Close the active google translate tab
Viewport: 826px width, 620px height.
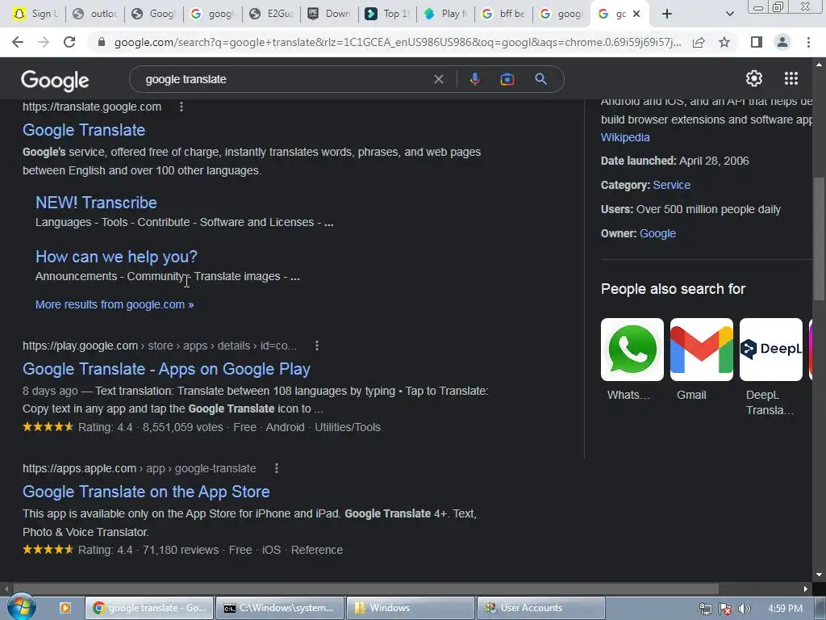[x=636, y=14]
